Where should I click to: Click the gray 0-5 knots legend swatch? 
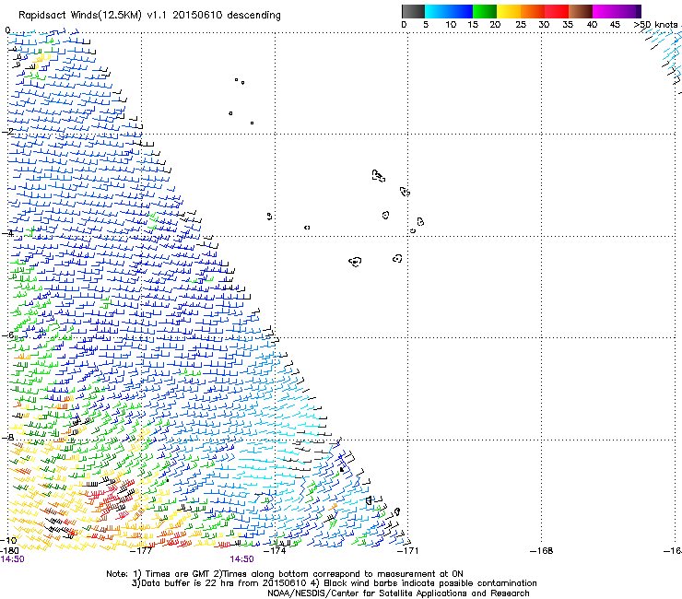tap(413, 11)
